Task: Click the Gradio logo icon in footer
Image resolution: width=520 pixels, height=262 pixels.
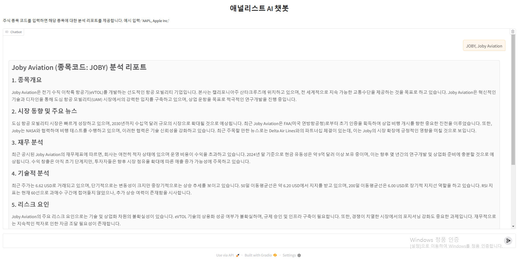Action: (x=275, y=255)
